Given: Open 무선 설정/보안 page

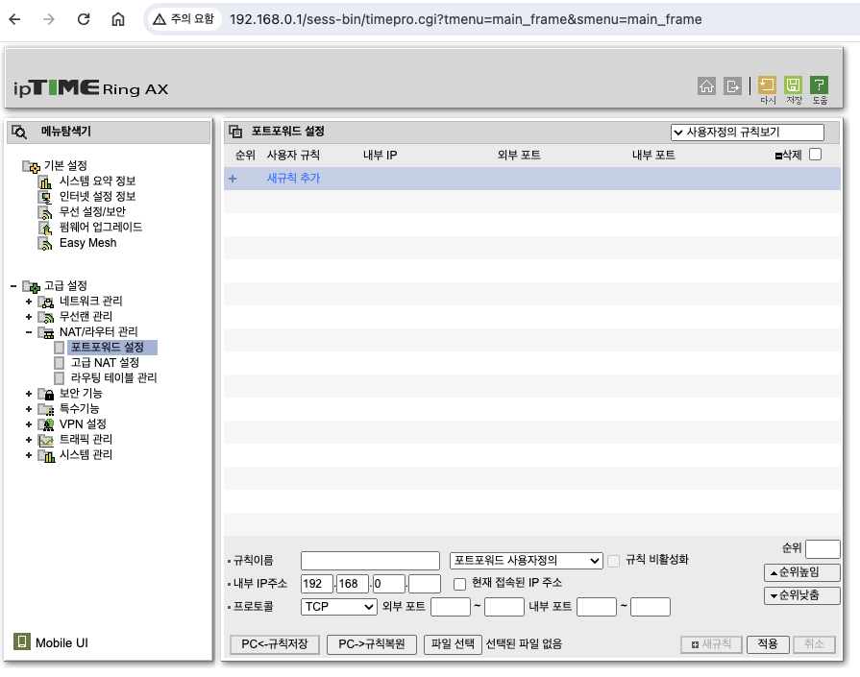Looking at the screenshot, I should (92, 212).
